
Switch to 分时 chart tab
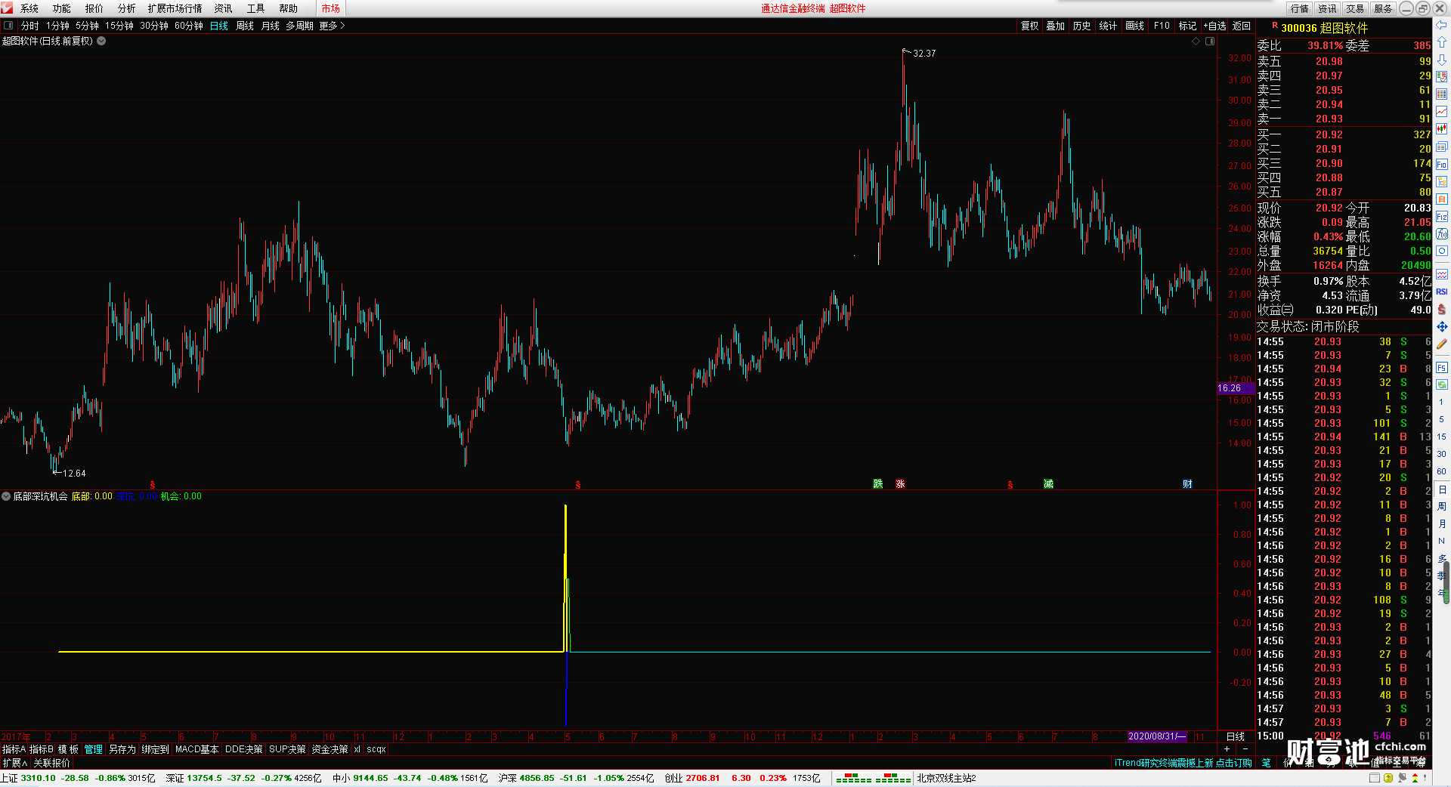(30, 26)
